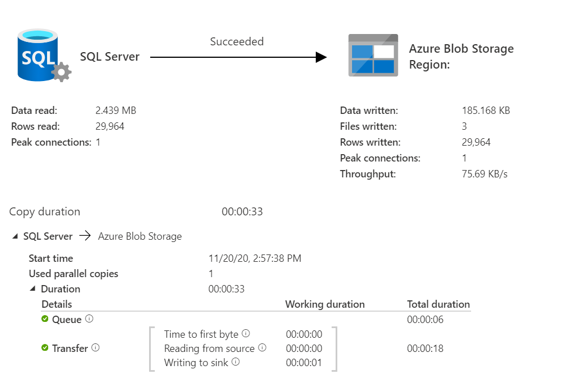Click the start time 11/20/20, 2:57:38 PM

pos(255,258)
